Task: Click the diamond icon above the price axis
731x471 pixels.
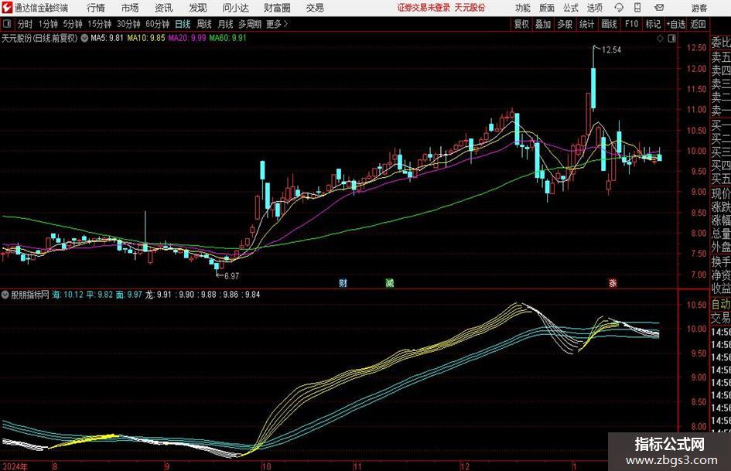Action: click(x=660, y=39)
